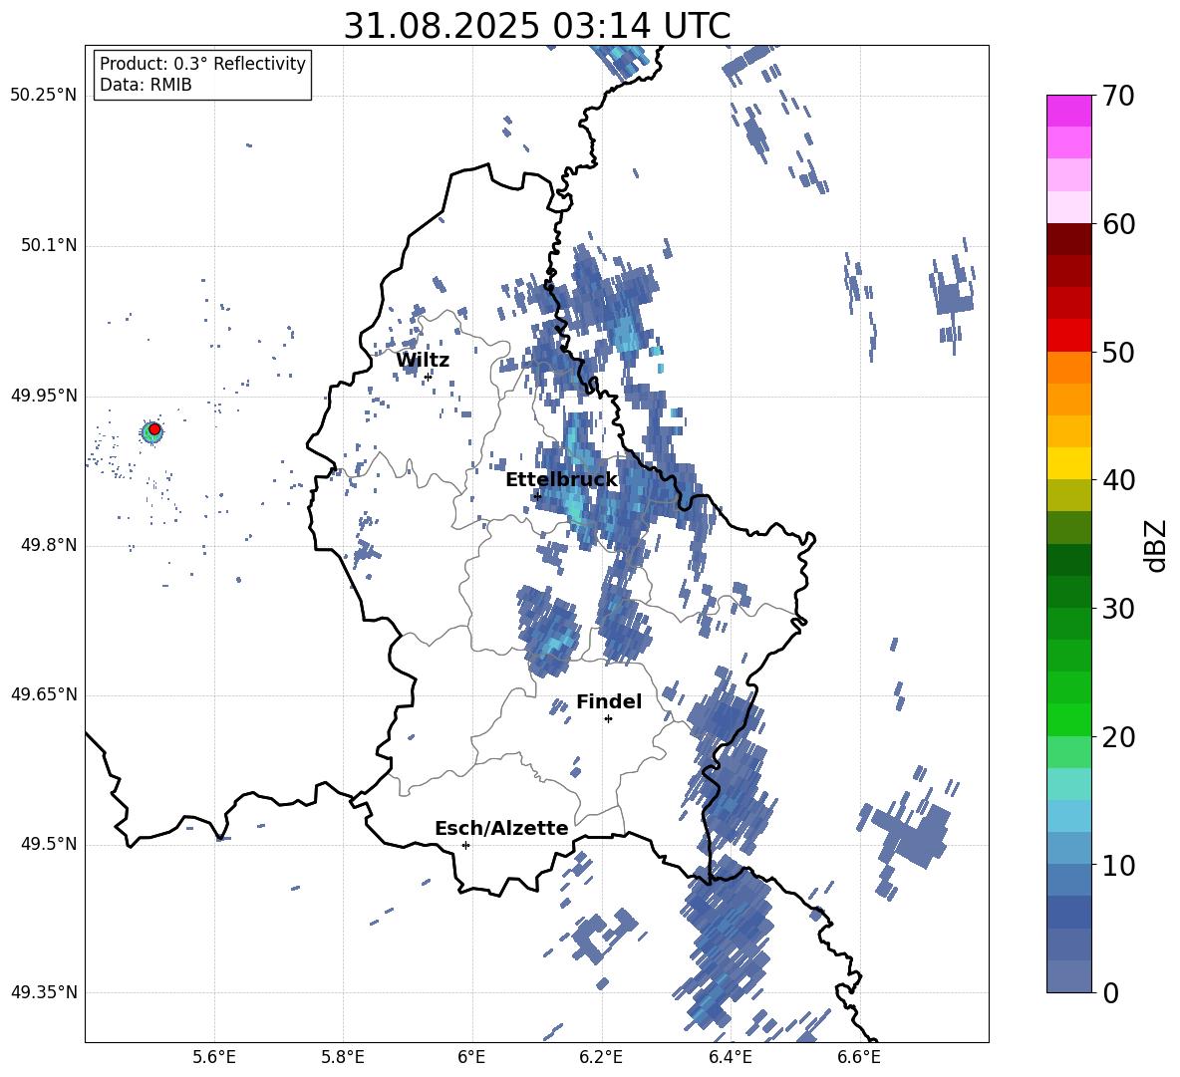Click the 50.1°N latitude label

[x=48, y=245]
